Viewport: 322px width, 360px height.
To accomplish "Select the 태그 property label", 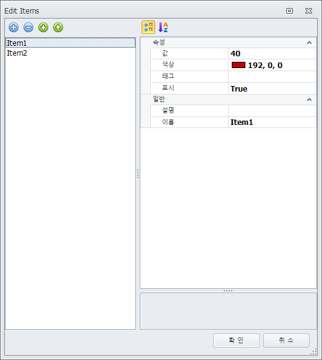I will [x=168, y=76].
